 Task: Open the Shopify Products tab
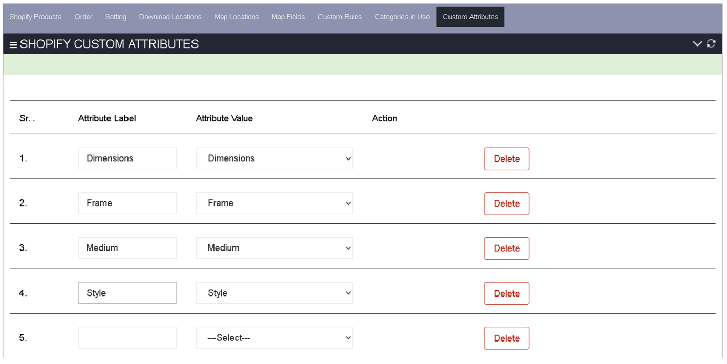point(35,17)
